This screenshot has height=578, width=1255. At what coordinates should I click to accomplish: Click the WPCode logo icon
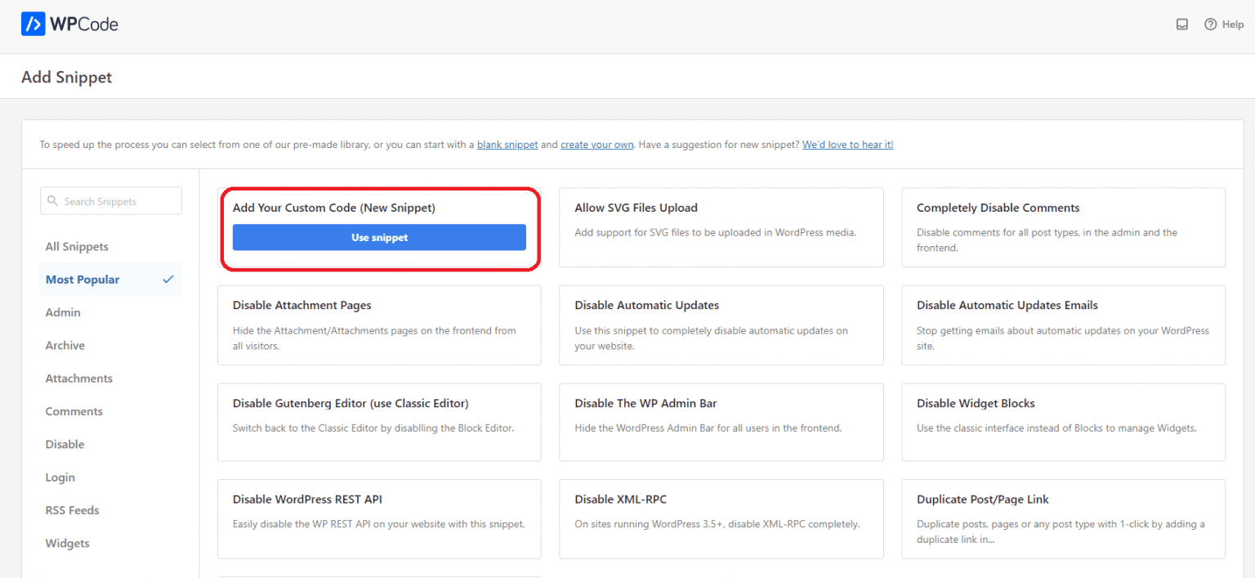[x=31, y=24]
